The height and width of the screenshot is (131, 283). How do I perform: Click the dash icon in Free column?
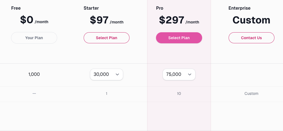pos(34,93)
